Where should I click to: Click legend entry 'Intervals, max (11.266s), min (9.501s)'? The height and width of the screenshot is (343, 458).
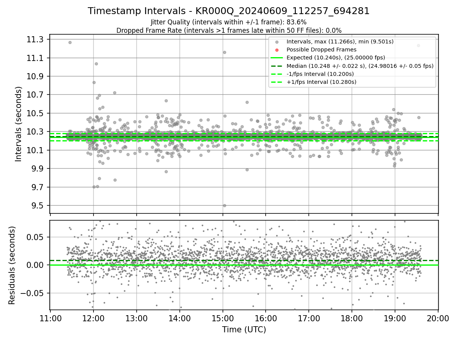point(340,42)
